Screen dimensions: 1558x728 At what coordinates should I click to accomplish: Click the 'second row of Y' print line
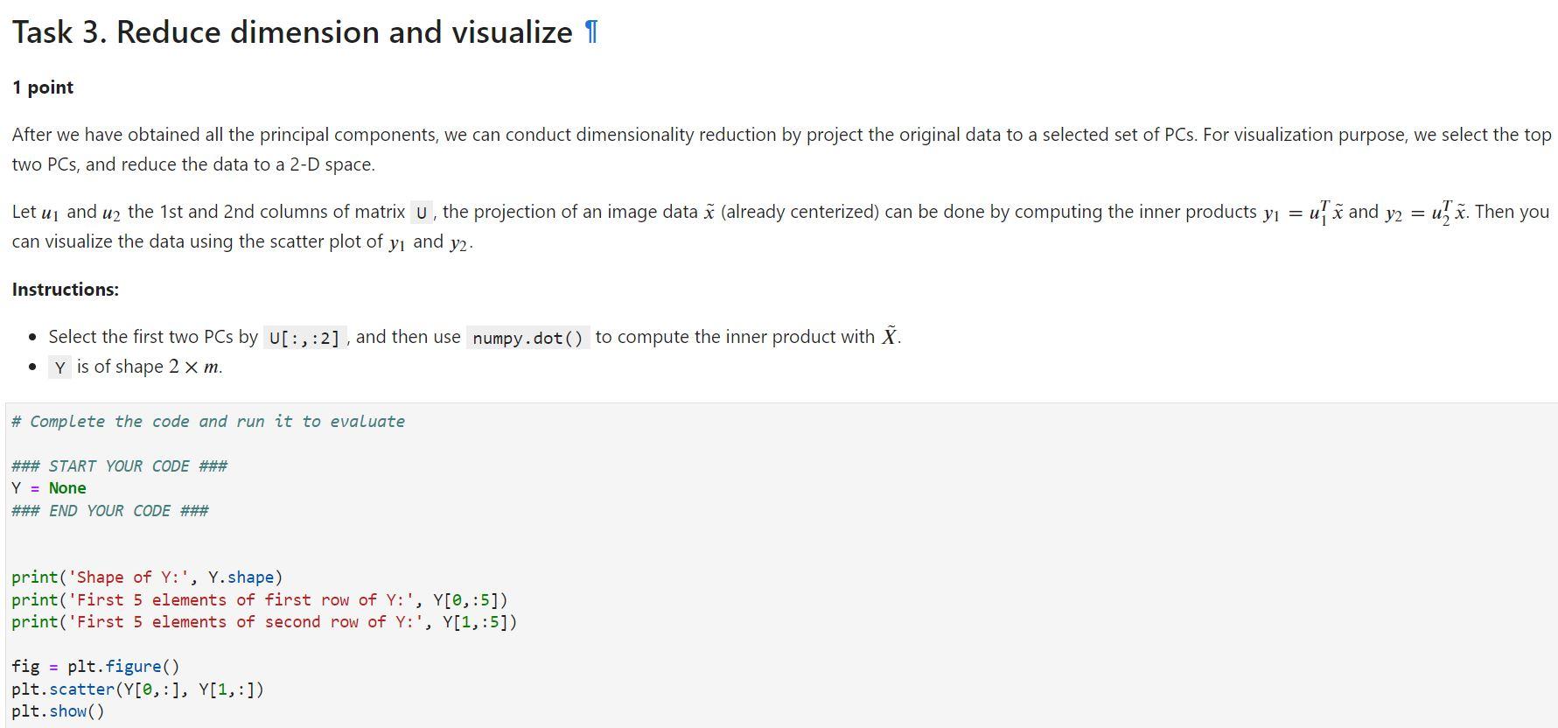[x=264, y=622]
